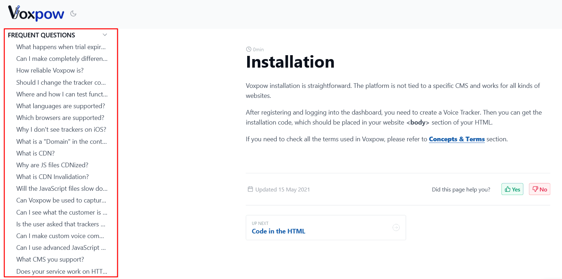
Task: Select "What is CDN Invalidation?"
Action: (52, 177)
